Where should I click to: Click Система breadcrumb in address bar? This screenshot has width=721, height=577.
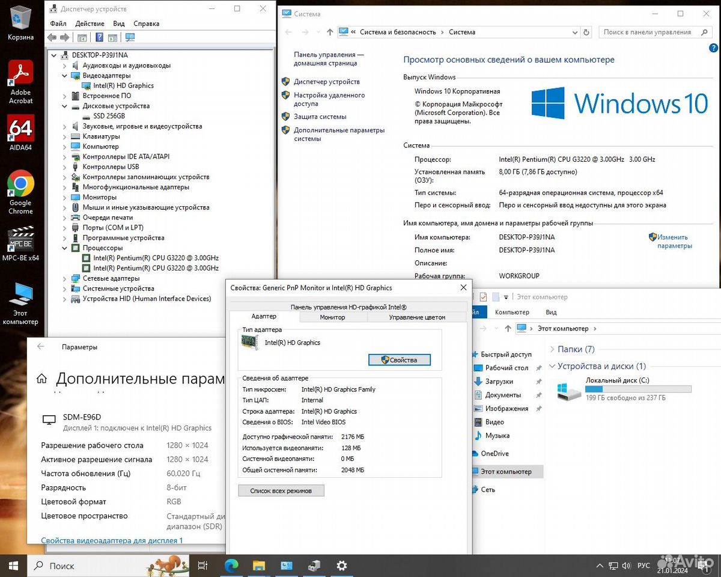point(462,32)
